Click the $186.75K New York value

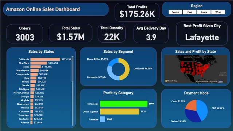point(53,63)
